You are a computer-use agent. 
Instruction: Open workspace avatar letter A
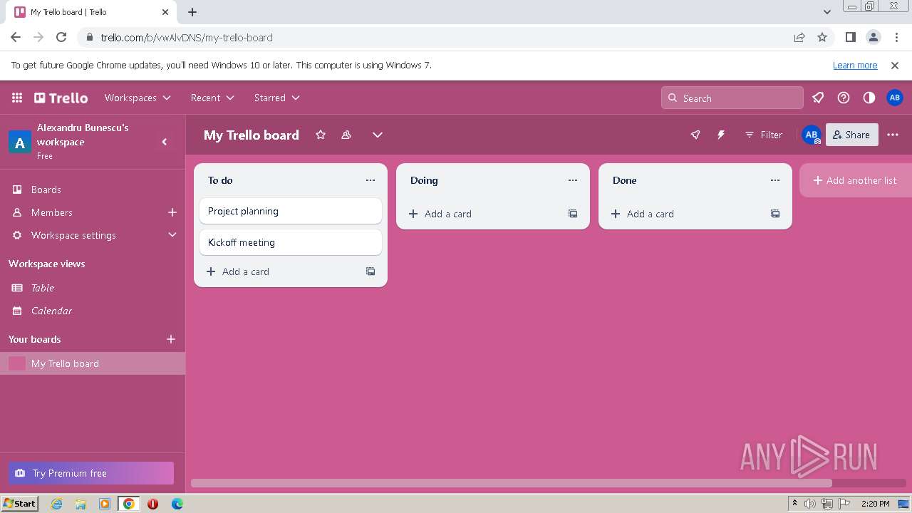tap(19, 142)
